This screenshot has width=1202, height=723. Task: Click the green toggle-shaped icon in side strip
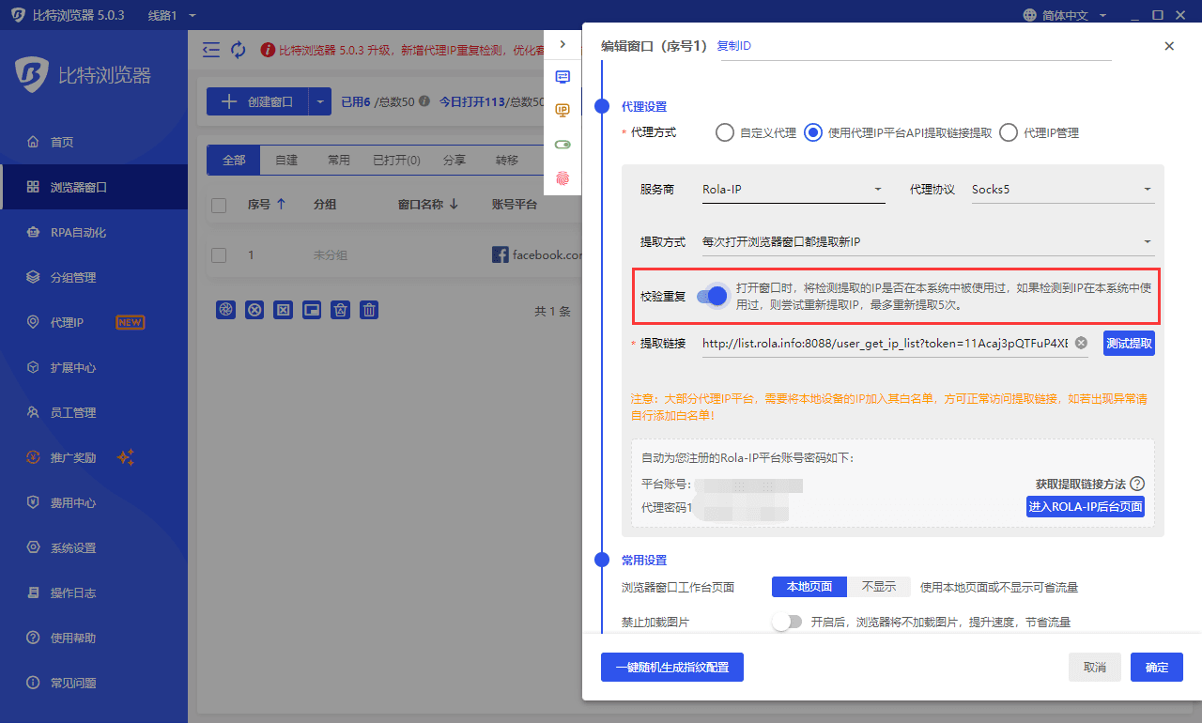(562, 145)
